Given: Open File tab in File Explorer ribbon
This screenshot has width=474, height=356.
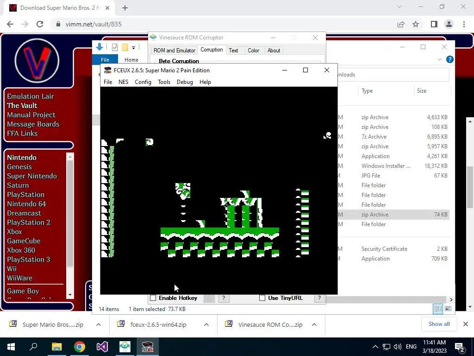Looking at the screenshot, I should (x=105, y=60).
